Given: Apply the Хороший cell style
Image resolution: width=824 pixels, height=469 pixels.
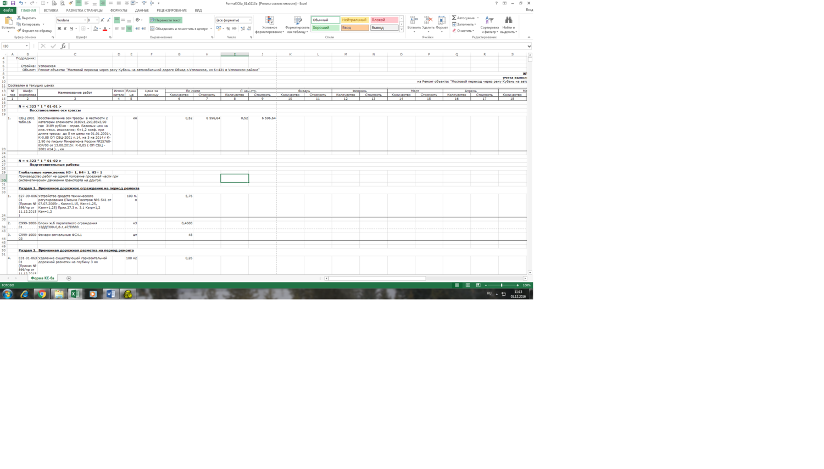Looking at the screenshot, I should point(325,27).
